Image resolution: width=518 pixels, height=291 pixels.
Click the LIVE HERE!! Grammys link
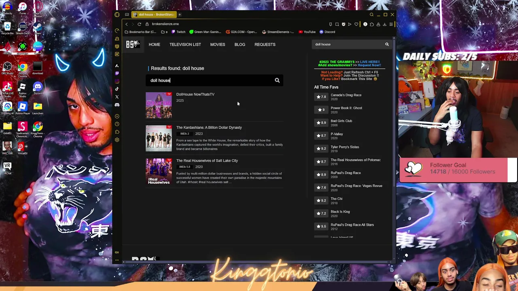(x=370, y=62)
